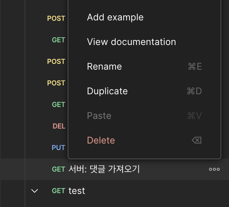Select the POST request directly below first GET

tap(56, 62)
